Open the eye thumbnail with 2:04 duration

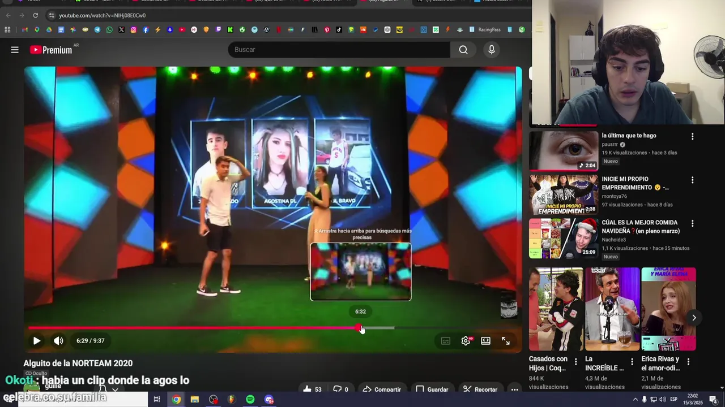[564, 151]
